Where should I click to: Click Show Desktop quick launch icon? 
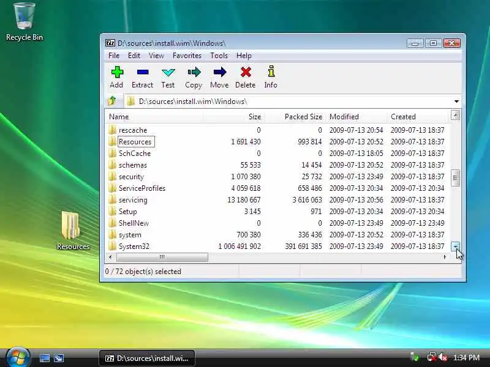(44, 358)
